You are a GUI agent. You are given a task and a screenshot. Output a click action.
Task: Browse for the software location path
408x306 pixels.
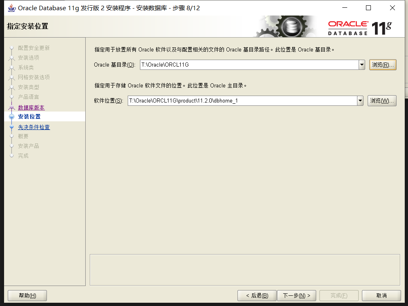[381, 101]
